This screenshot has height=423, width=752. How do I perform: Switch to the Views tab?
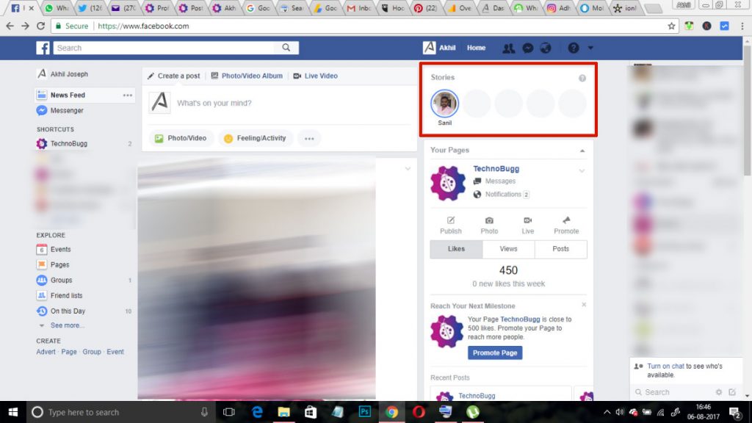coord(508,249)
